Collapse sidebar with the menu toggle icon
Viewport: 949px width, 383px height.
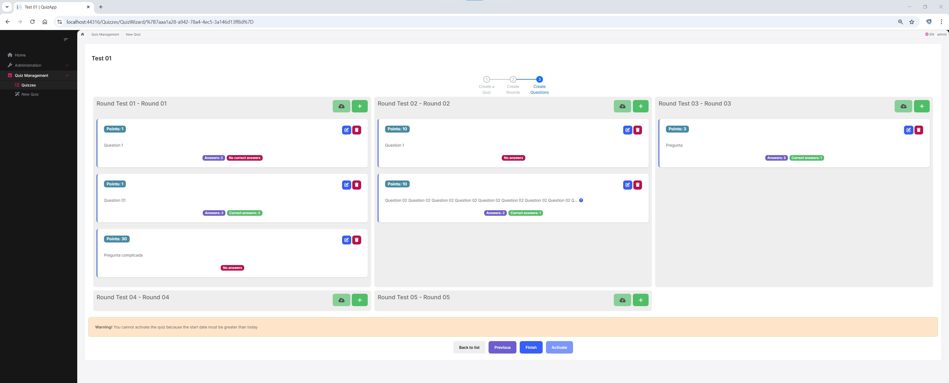(66, 39)
